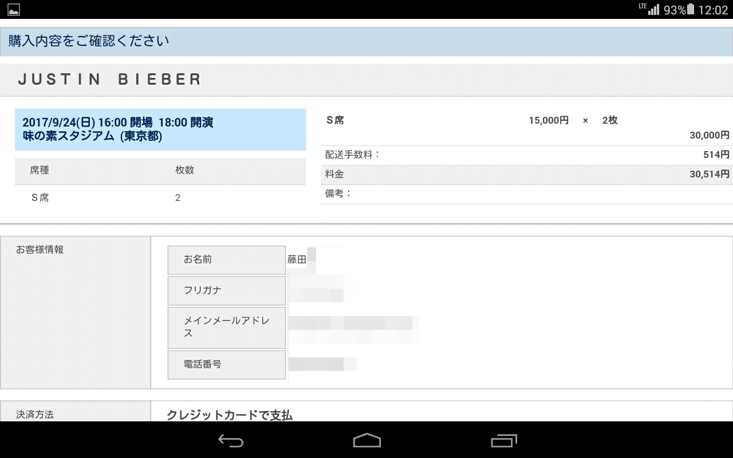This screenshot has height=458, width=733.
Task: Tap the JUSTIN BIEBER event title
Action: coord(109,80)
